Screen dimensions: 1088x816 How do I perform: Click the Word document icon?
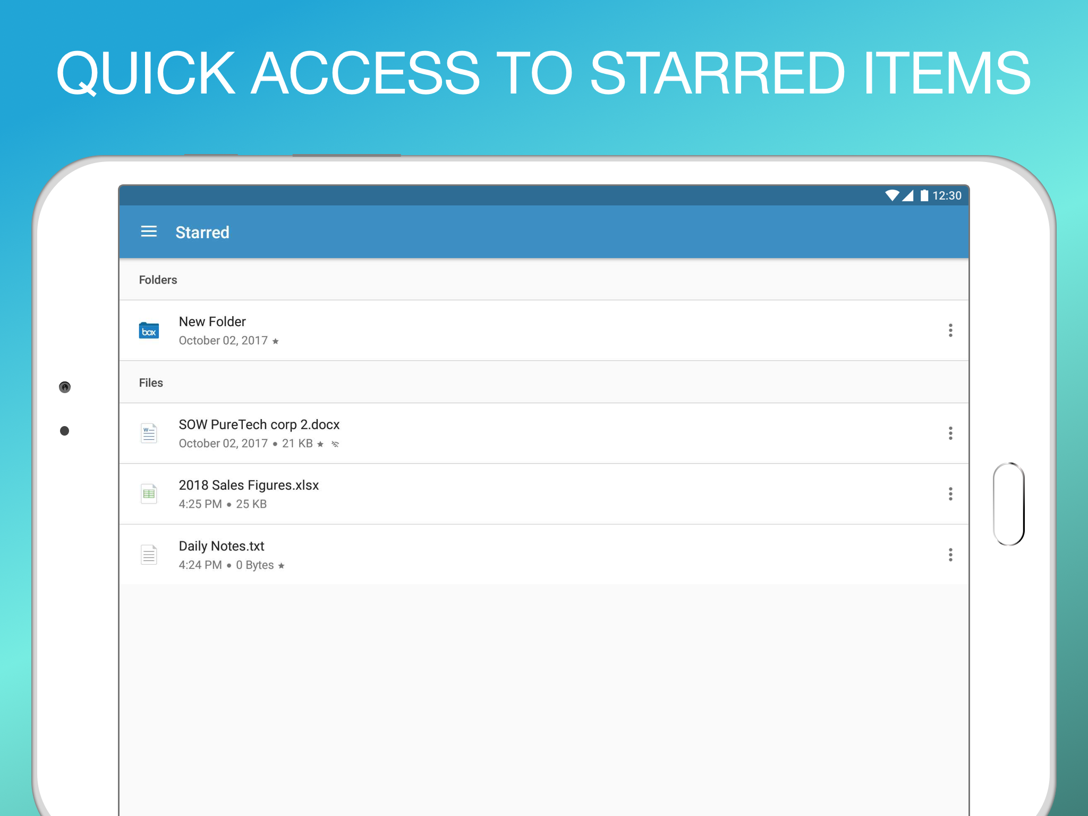pyautogui.click(x=149, y=433)
